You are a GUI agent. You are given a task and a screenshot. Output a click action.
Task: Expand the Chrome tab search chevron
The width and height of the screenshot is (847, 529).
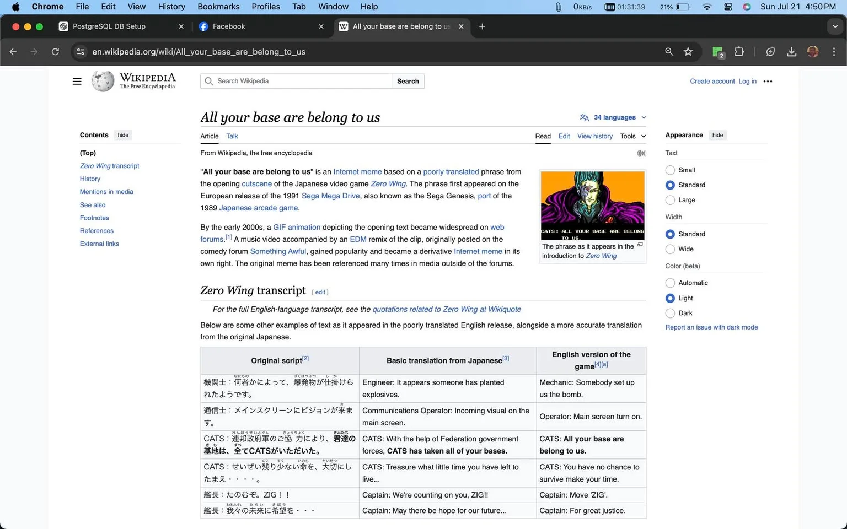[835, 26]
